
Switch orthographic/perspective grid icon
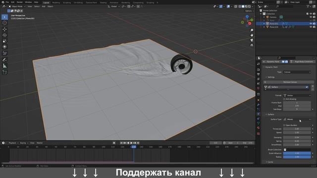pos(252,45)
